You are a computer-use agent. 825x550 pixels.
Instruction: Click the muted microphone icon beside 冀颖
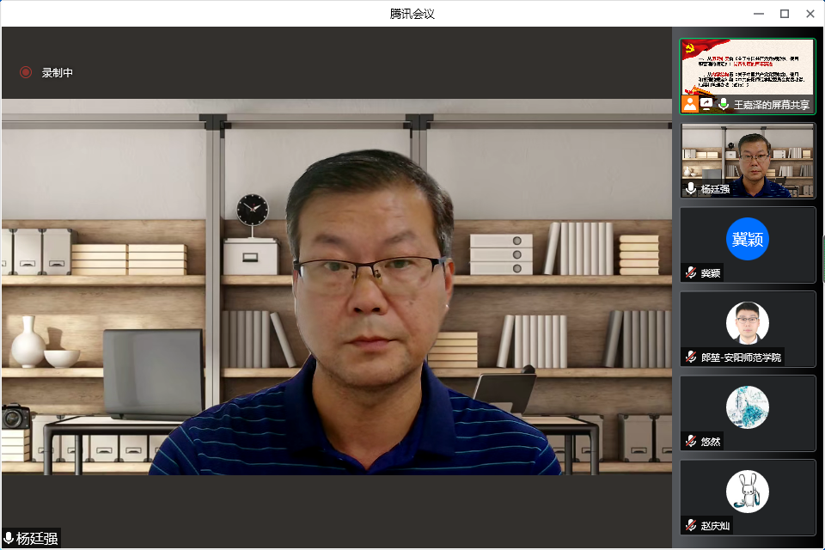(x=691, y=273)
